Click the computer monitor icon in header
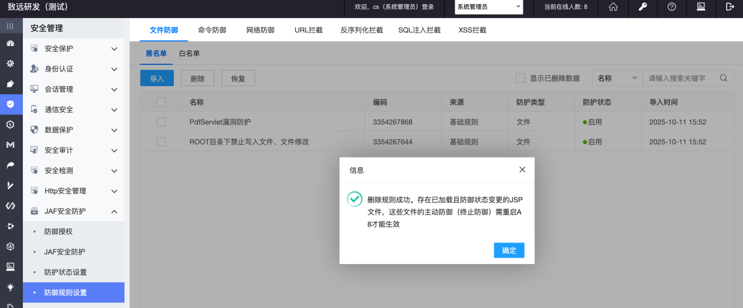The image size is (743, 308). [x=700, y=7]
